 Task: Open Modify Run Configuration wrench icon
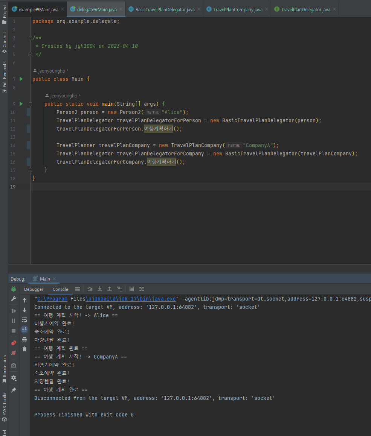click(13, 299)
